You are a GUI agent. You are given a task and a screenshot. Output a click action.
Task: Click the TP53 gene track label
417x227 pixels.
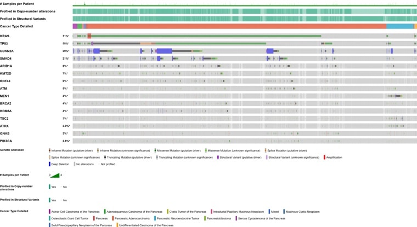click(x=4, y=44)
